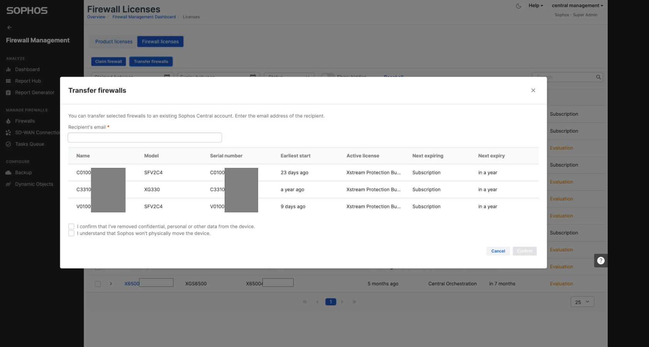Open the Backup section
The height and width of the screenshot is (347, 649).
coord(24,172)
